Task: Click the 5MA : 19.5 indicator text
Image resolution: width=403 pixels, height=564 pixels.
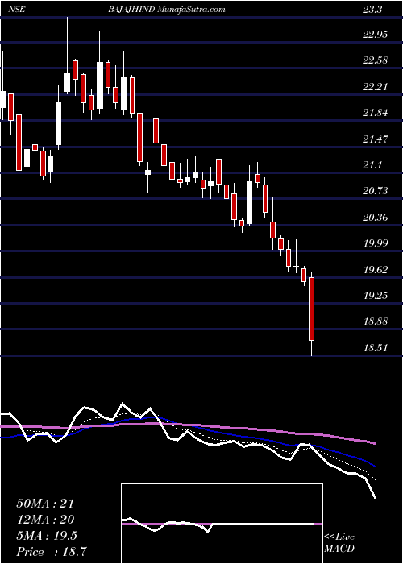Action: [x=47, y=536]
